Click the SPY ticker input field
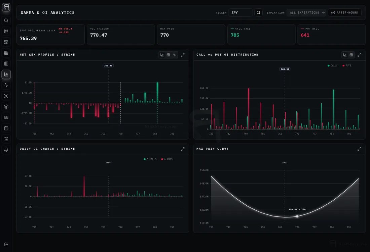This screenshot has width=370, height=252. (x=240, y=13)
